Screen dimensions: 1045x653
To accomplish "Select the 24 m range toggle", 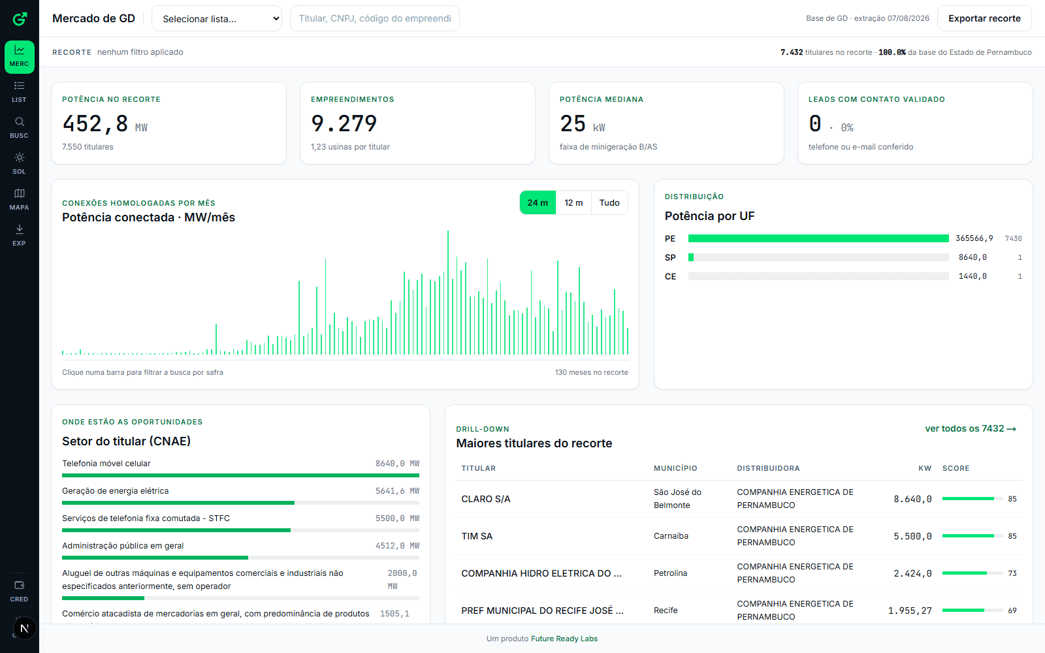I will click(x=538, y=202).
